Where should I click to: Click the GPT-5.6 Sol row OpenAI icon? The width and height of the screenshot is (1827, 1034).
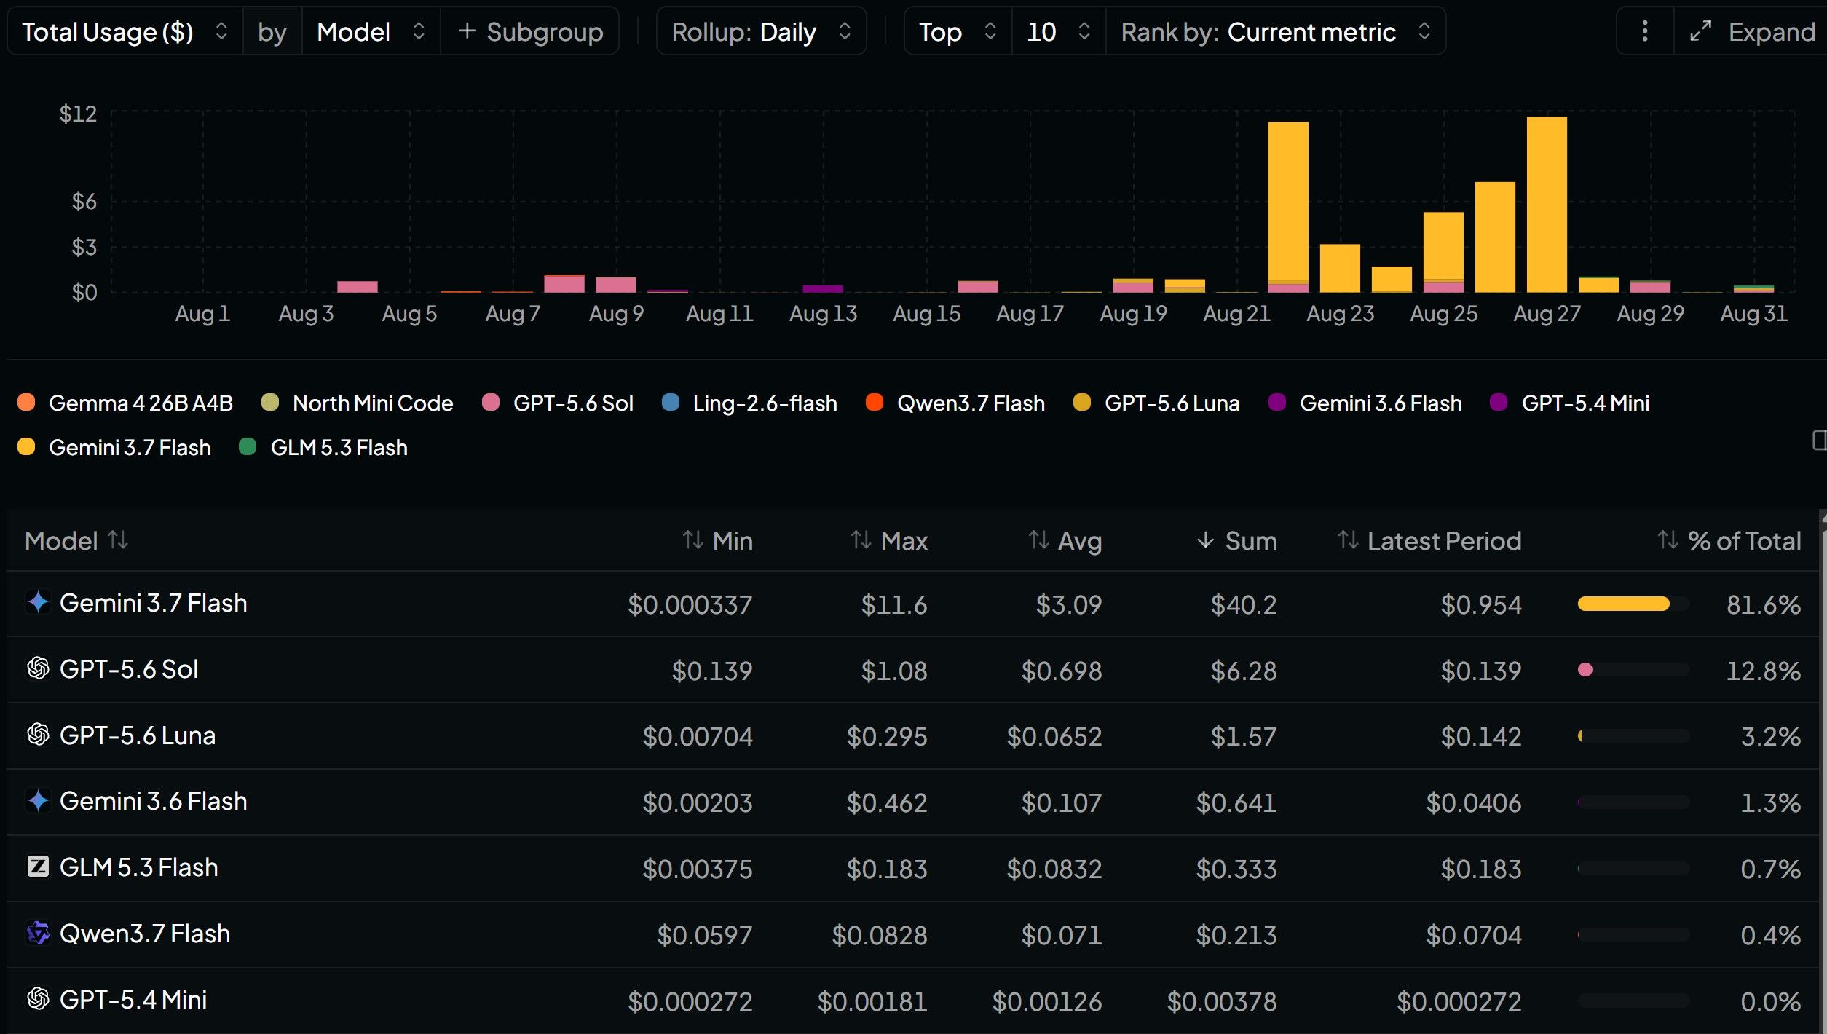38,669
